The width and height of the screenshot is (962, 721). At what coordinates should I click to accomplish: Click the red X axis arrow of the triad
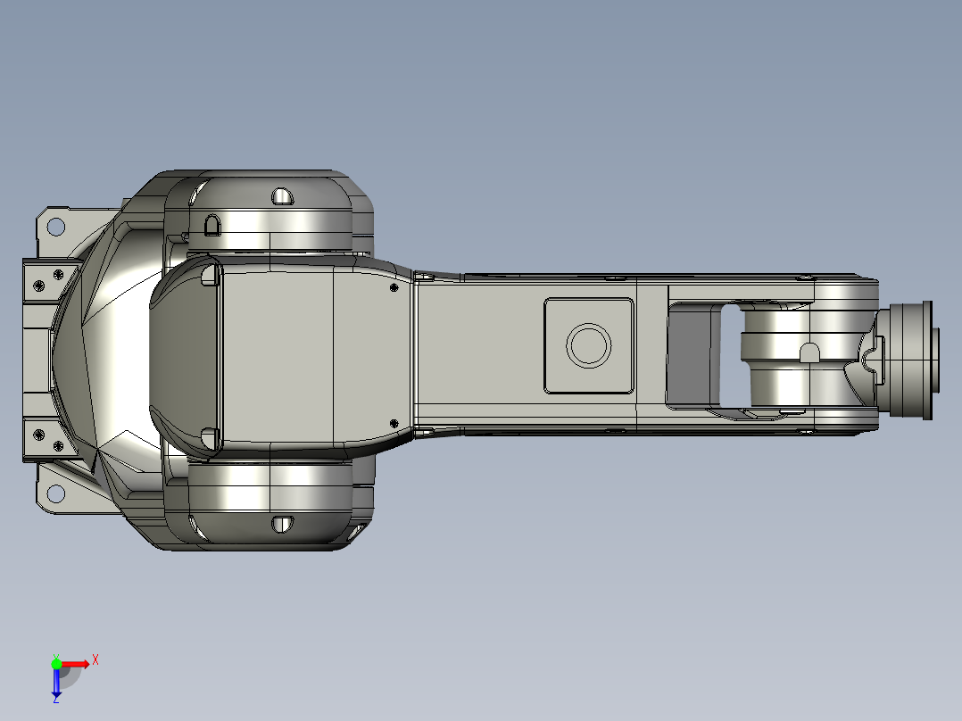point(76,664)
